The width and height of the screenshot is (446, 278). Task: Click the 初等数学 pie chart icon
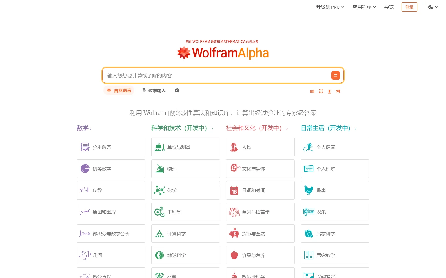point(85,169)
